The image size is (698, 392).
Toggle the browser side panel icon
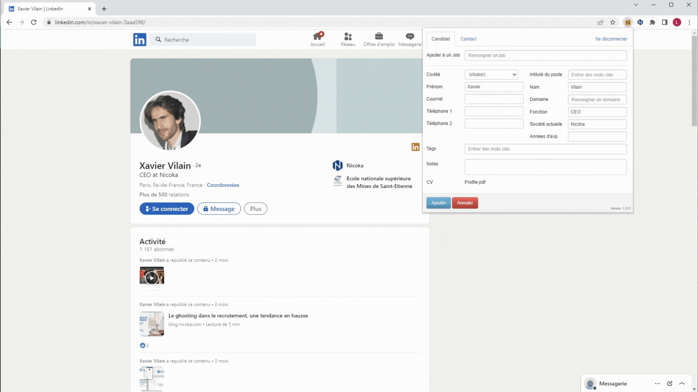[665, 22]
